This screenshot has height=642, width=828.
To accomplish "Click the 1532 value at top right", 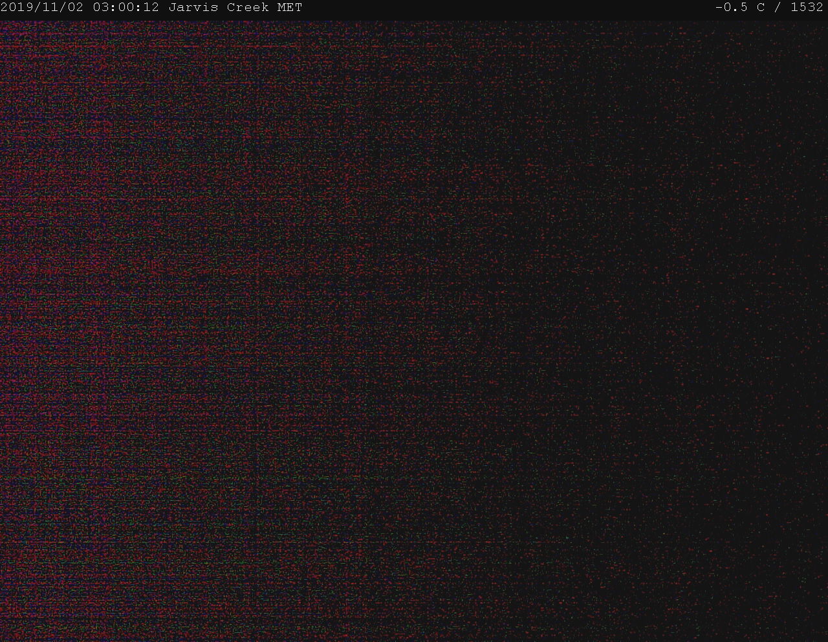I will 807,8.
